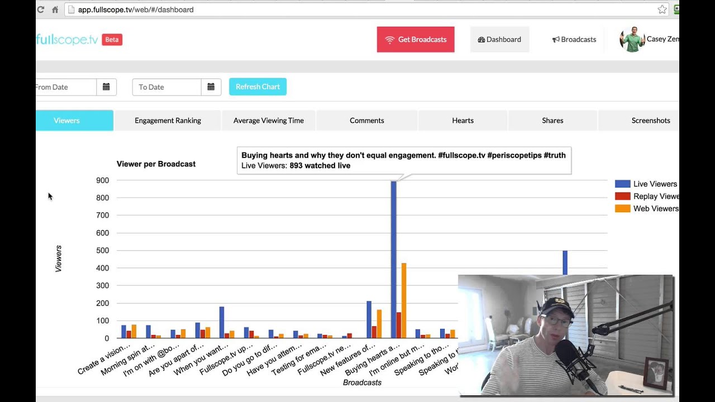Click the blue Live Viewers legend swatch
Image resolution: width=715 pixels, height=402 pixels.
622,184
